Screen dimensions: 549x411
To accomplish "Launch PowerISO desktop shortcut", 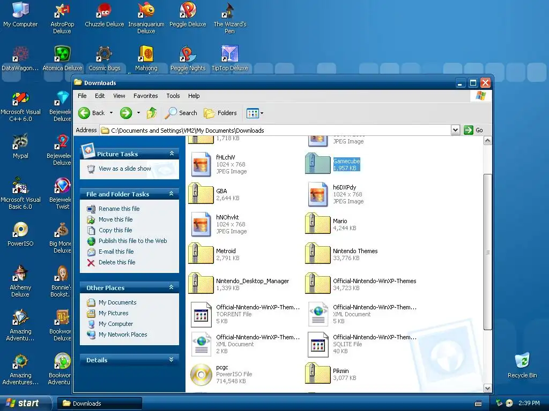I will pyautogui.click(x=20, y=234).
